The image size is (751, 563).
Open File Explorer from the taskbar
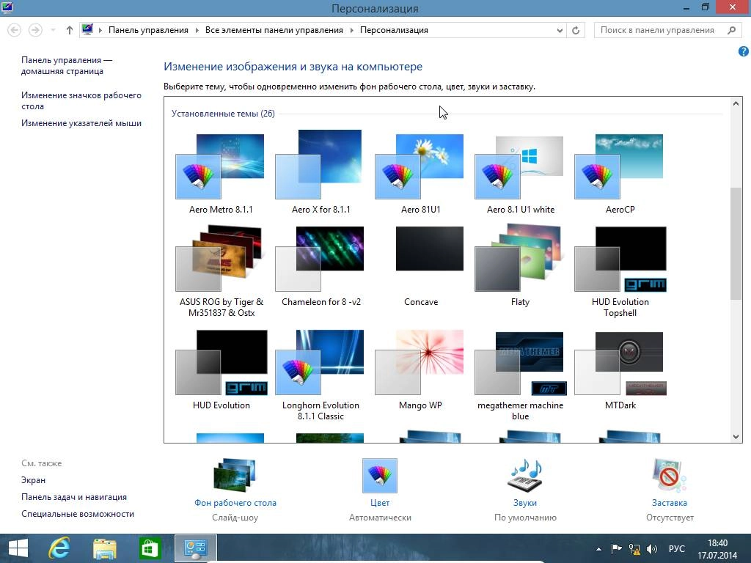point(104,548)
